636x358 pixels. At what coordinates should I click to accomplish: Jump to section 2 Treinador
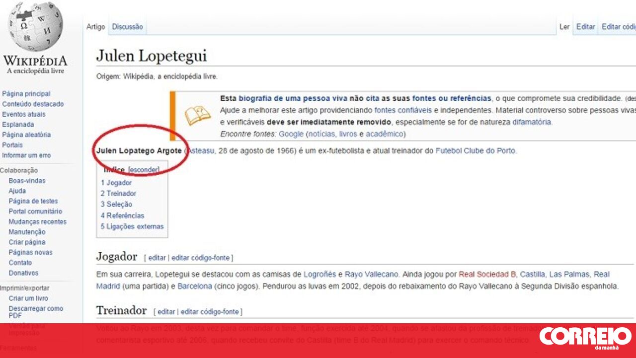118,194
